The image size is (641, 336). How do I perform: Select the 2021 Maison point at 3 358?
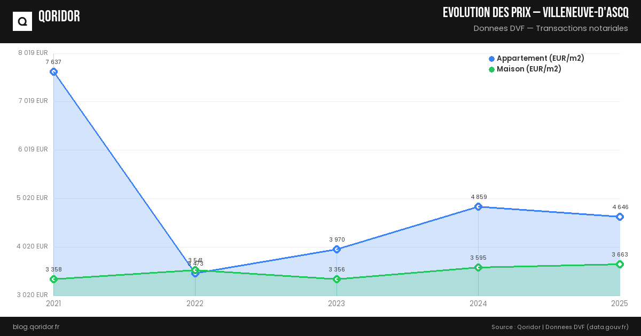click(53, 279)
